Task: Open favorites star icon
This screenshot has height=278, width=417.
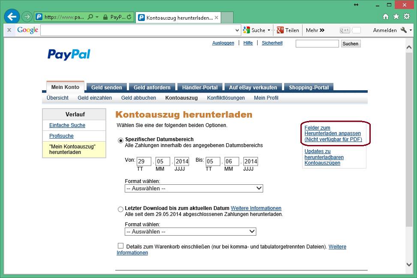Action: [x=396, y=17]
